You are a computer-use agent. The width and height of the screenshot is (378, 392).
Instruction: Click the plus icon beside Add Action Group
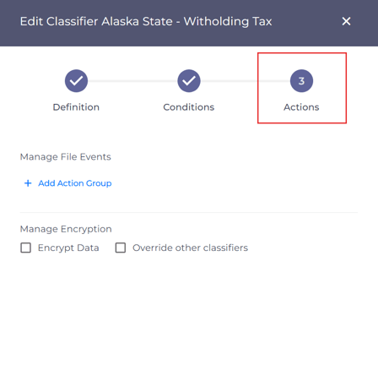click(x=28, y=183)
